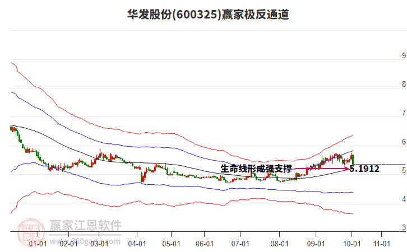Viewport: 407px width, 252px height.
Task: Click the annotation text 生命线形成强支撑
Action: point(256,169)
